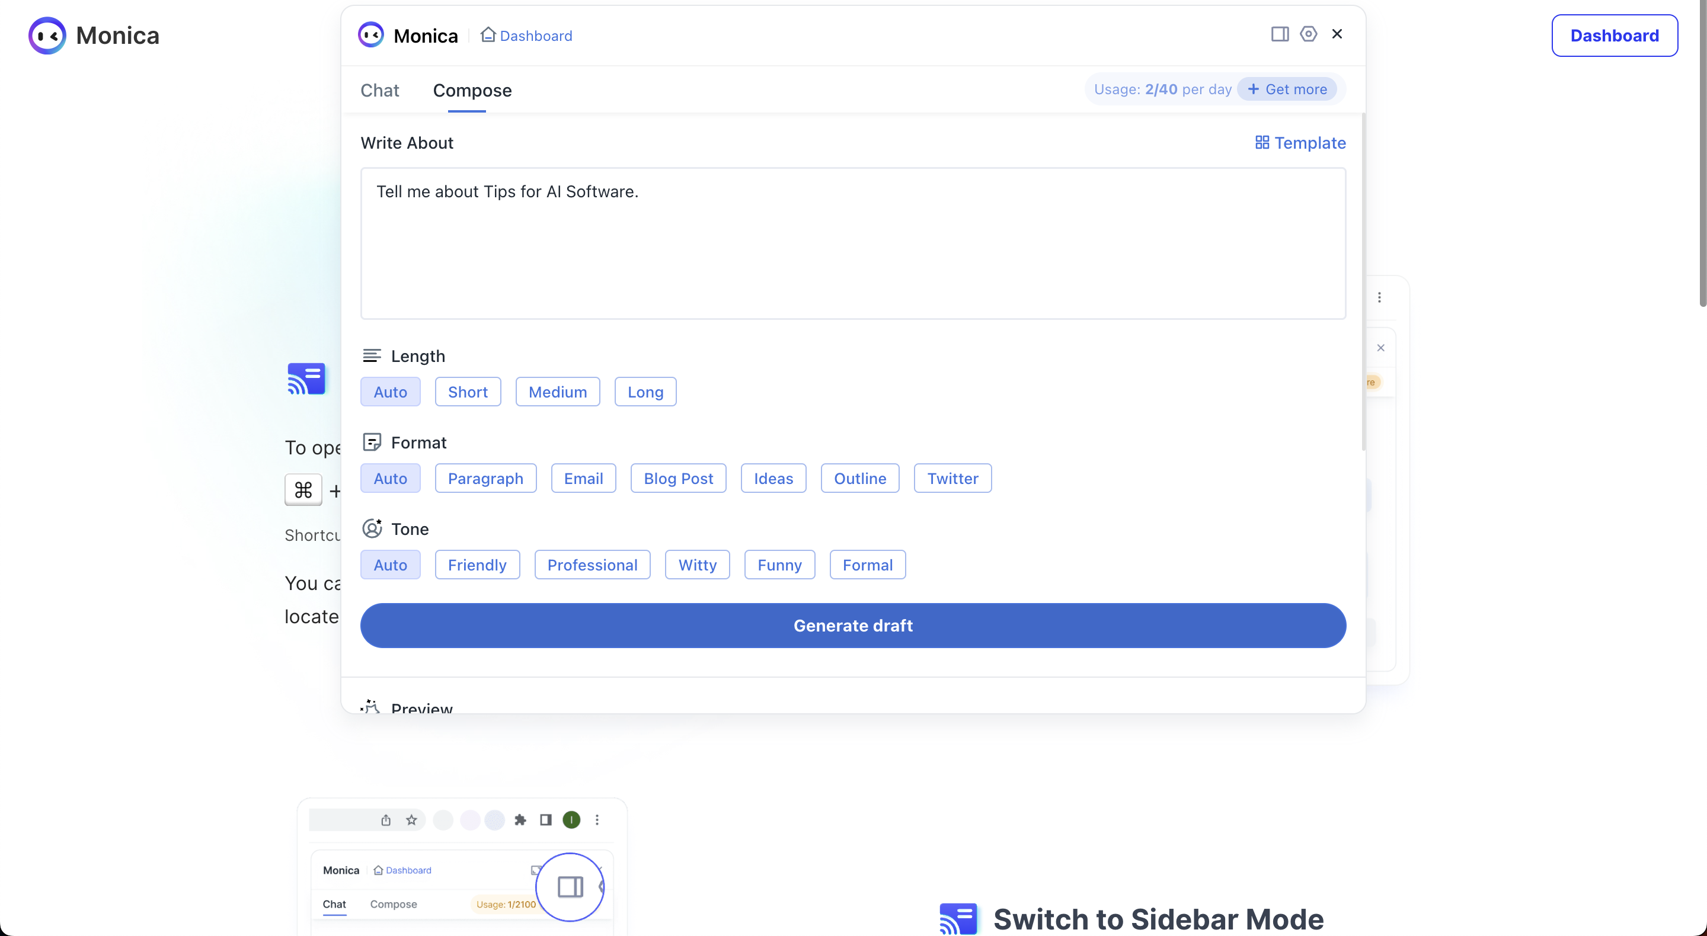The image size is (1707, 936).
Task: Click the green profile avatar in the mockup
Action: [571, 820]
